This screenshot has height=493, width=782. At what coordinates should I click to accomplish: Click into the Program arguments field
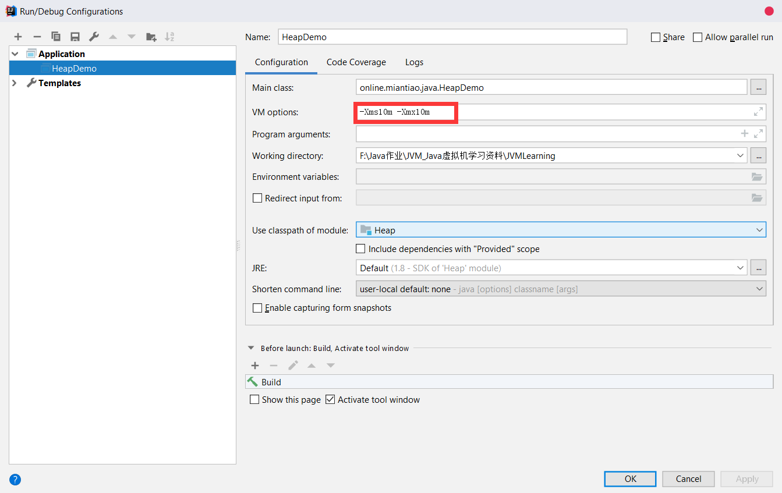pos(561,134)
